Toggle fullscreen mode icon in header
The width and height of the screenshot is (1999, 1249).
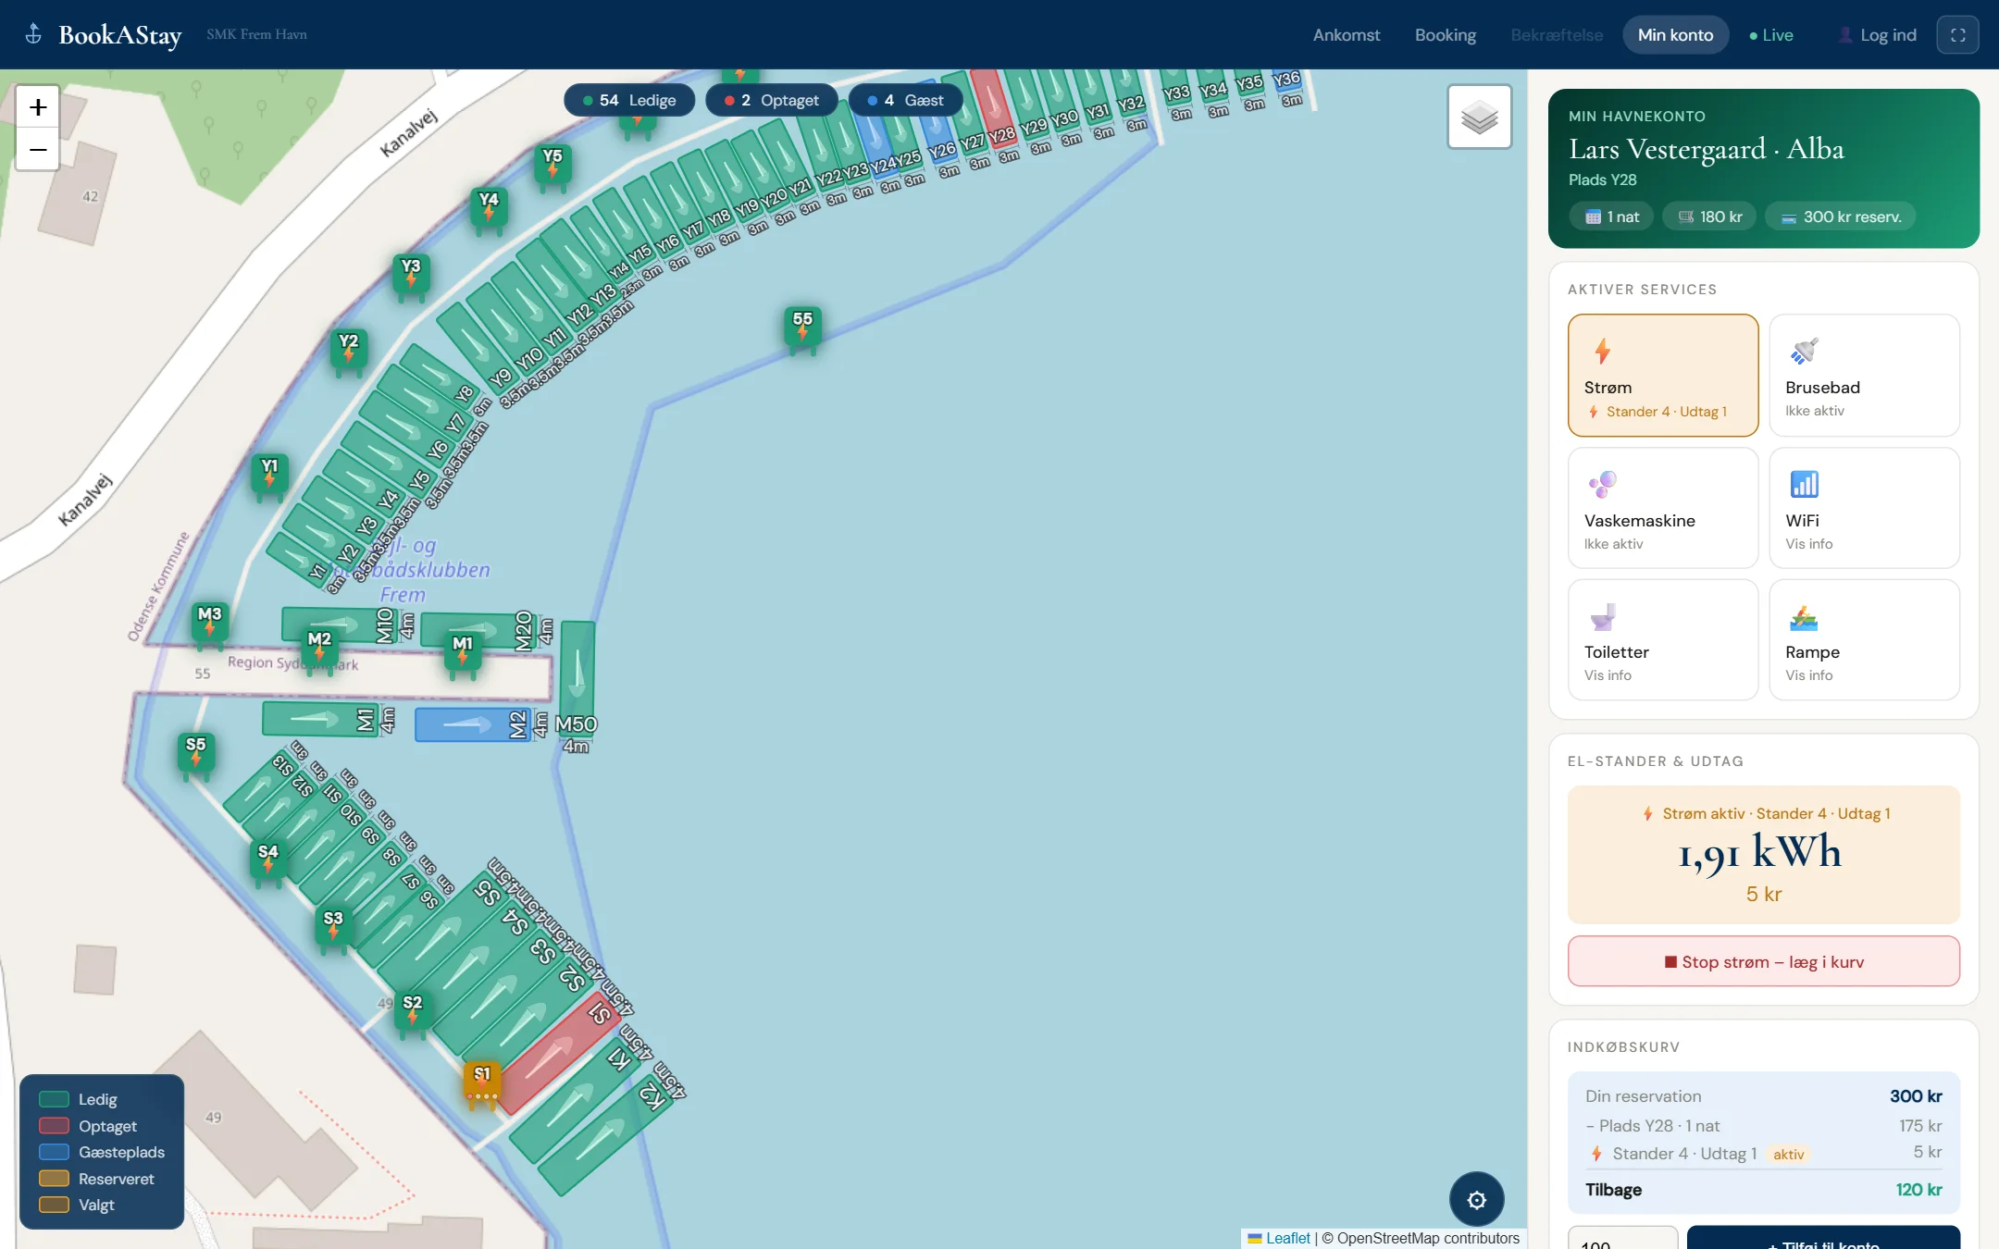(1957, 35)
